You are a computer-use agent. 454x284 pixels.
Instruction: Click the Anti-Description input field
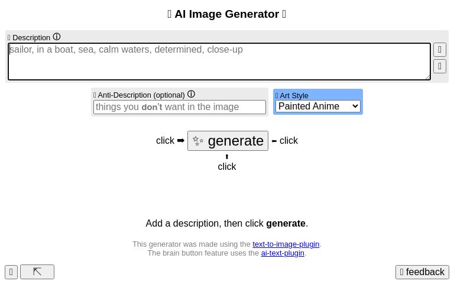(x=180, y=107)
